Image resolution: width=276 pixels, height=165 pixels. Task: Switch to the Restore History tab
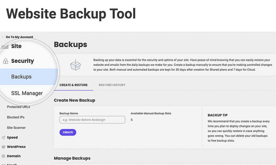click(x=112, y=85)
